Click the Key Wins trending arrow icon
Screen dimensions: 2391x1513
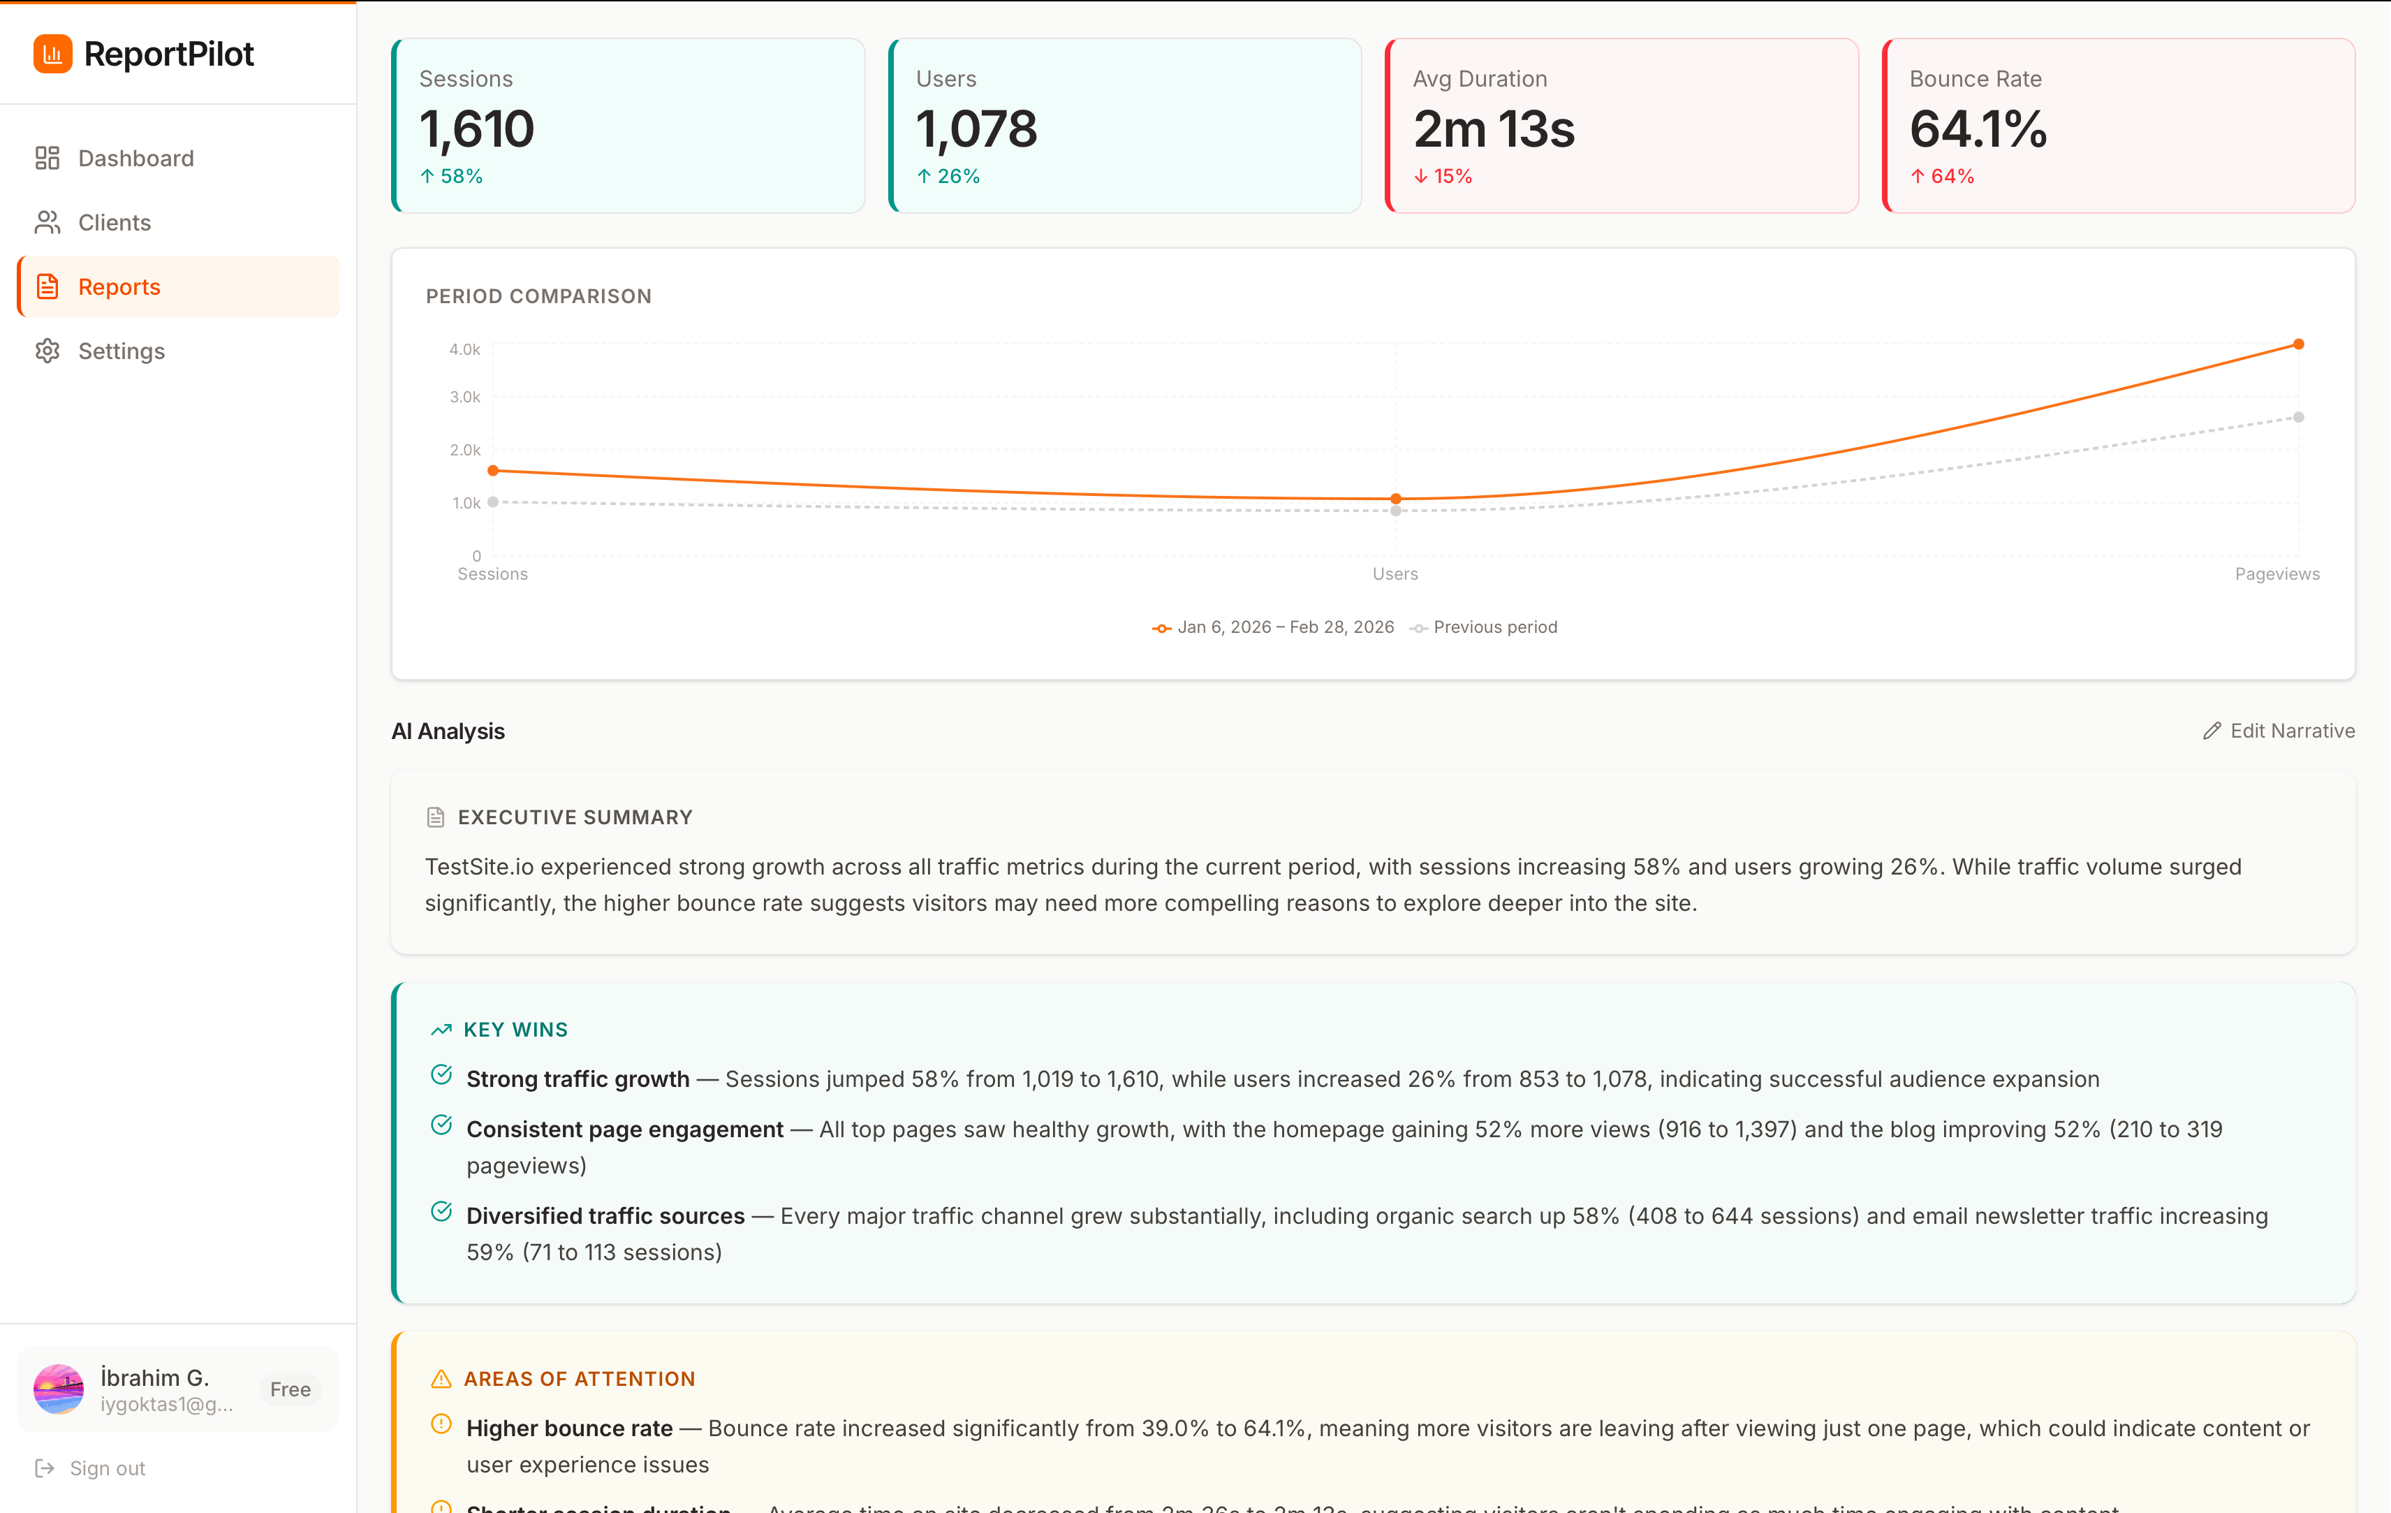point(441,1030)
